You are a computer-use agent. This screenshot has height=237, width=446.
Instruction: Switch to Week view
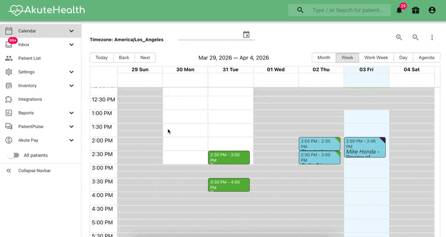click(347, 58)
